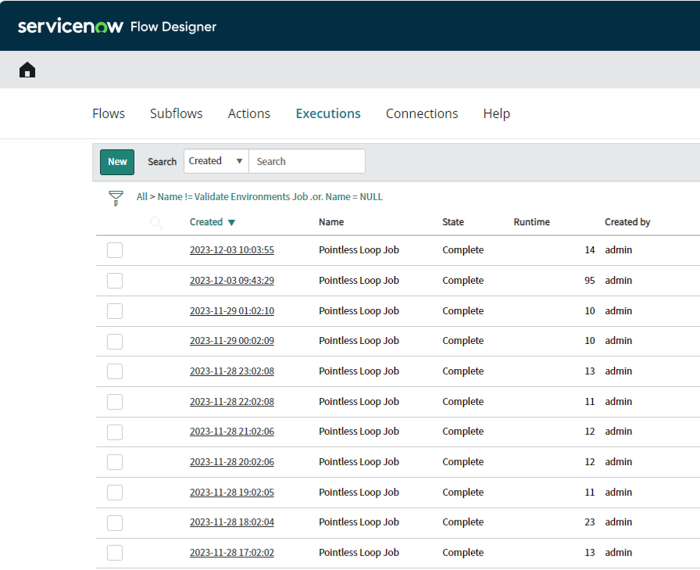Click the column search magnifier icon
The image size is (700, 570).
(156, 223)
